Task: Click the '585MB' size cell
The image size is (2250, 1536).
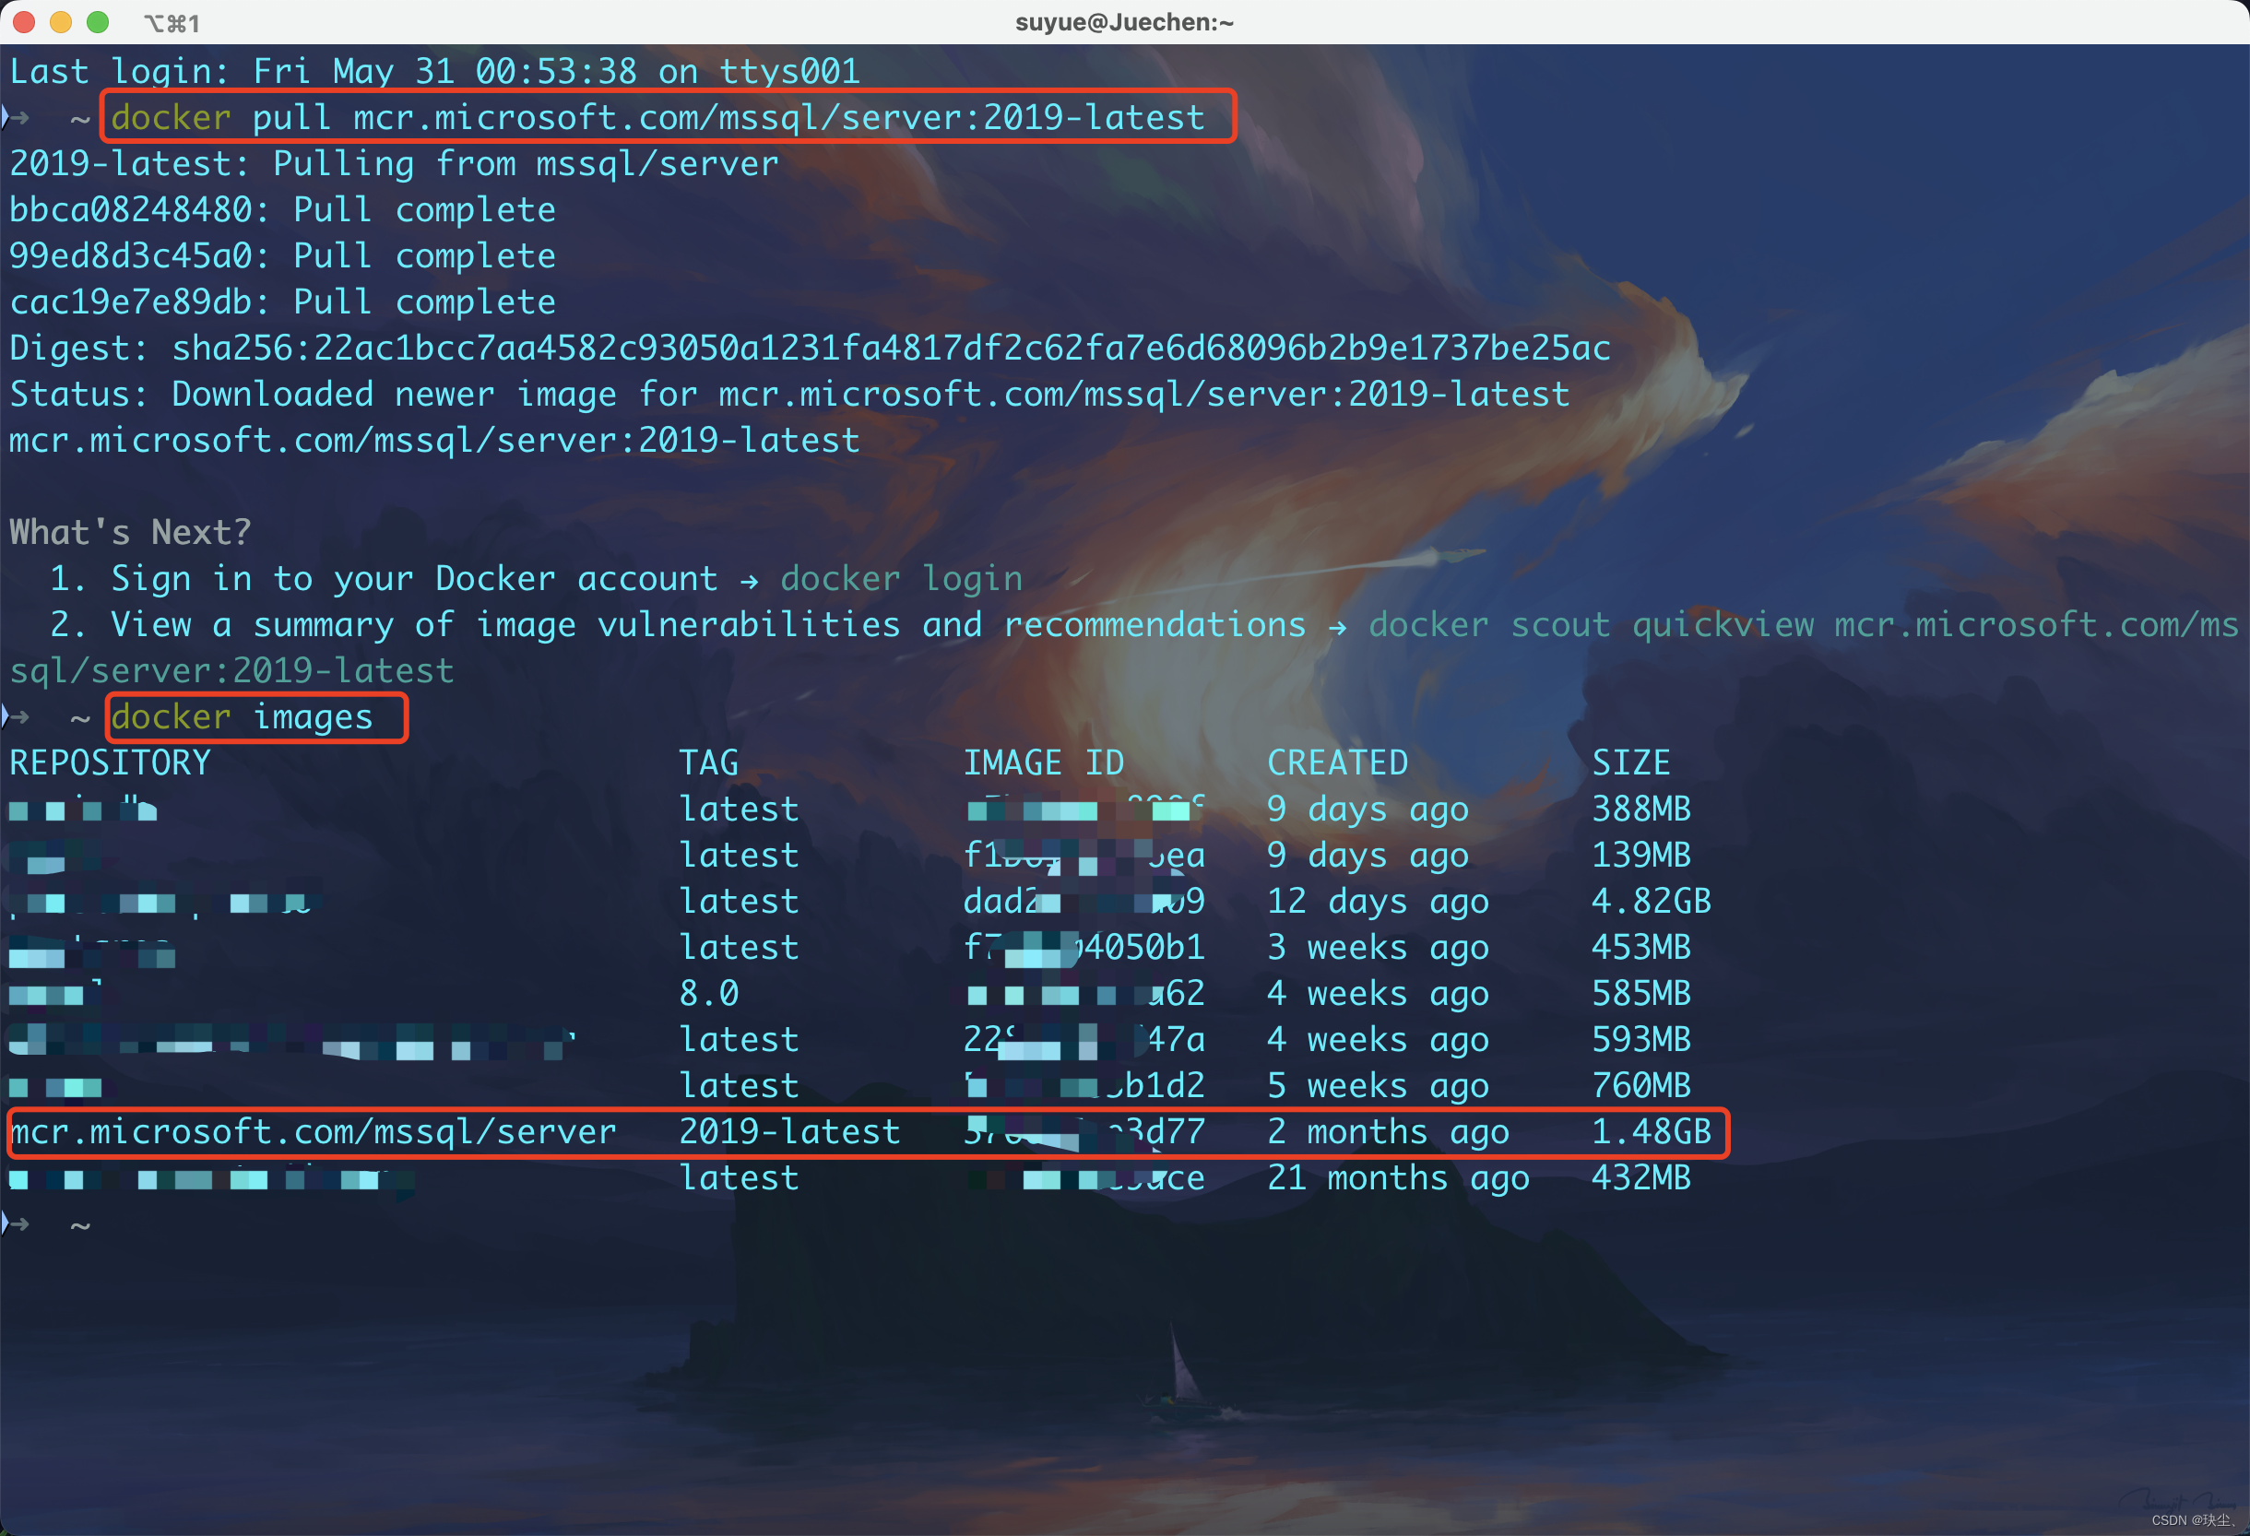Action: pos(1642,993)
